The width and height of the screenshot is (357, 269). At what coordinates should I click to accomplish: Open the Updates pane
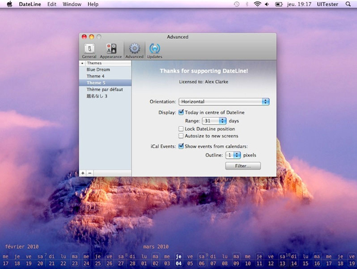[x=155, y=51]
